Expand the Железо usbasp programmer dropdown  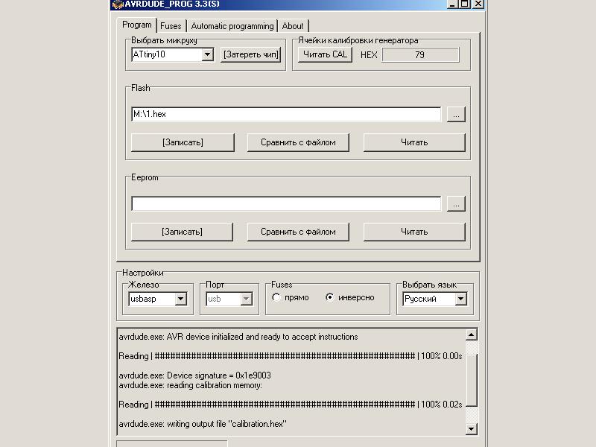pos(180,299)
